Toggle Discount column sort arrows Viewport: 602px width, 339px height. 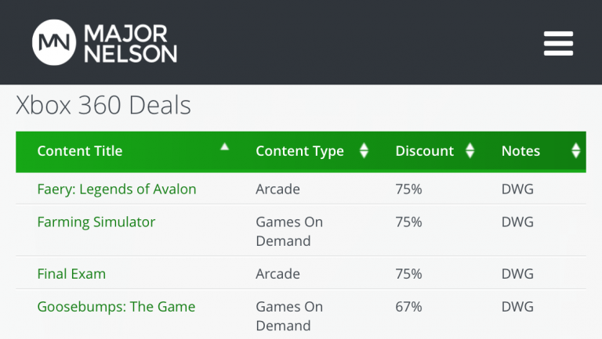point(470,151)
